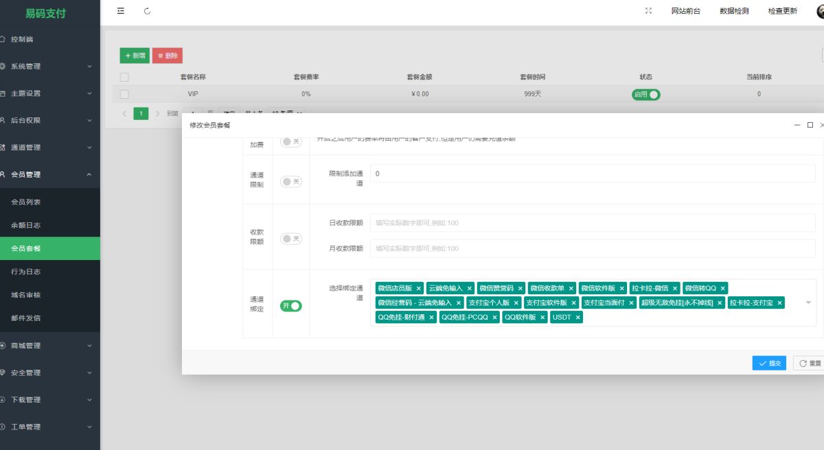The height and width of the screenshot is (450, 824).
Task: Expand 工单管理 sidebar menu
Action: (49, 427)
